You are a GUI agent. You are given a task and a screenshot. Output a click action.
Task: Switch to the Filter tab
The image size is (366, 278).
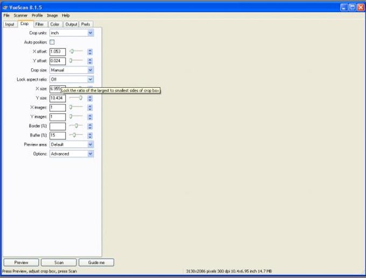(x=39, y=24)
